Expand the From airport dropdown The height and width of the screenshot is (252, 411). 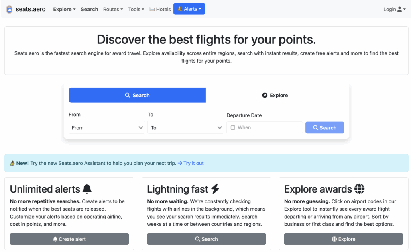click(107, 128)
